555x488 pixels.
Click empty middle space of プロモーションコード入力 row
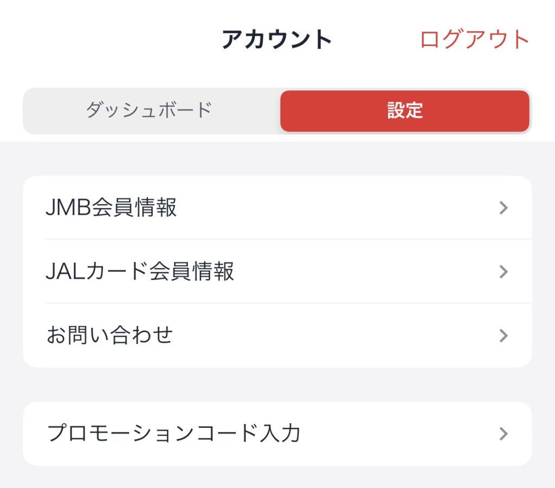(396, 433)
